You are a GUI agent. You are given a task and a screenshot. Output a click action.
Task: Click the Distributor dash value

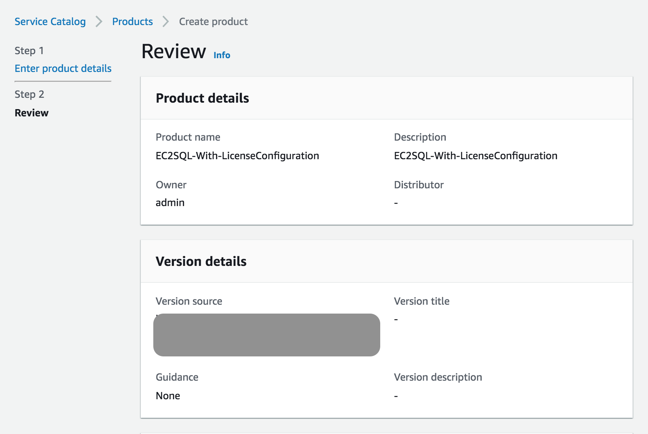click(396, 203)
